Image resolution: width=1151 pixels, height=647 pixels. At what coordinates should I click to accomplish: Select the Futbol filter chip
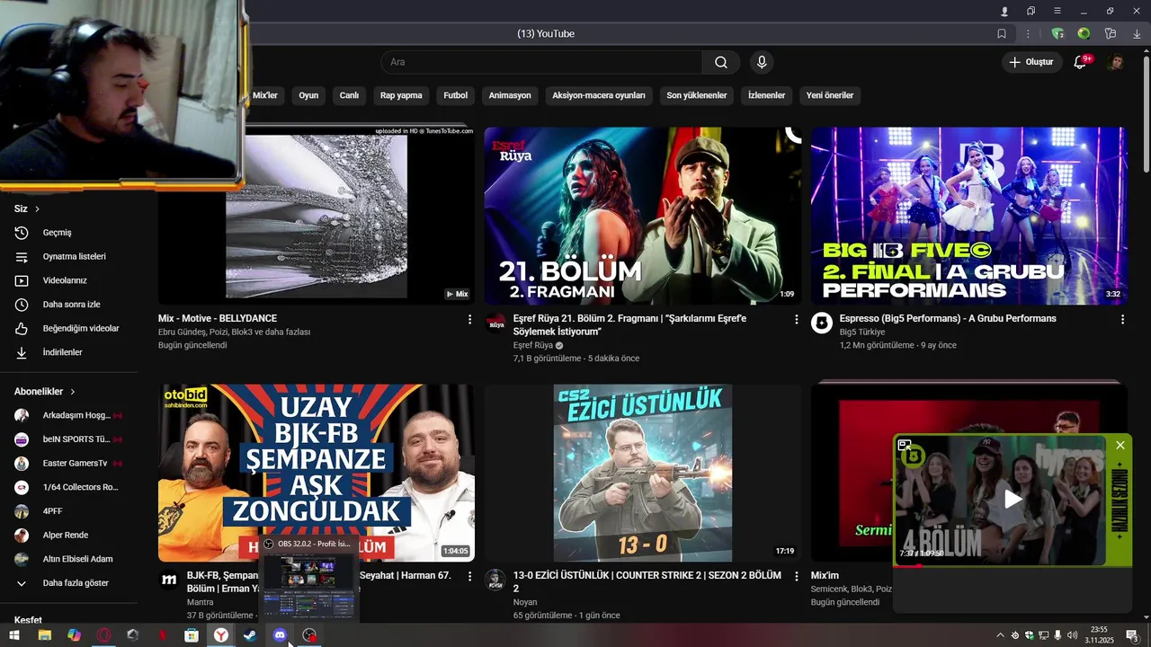(x=455, y=95)
